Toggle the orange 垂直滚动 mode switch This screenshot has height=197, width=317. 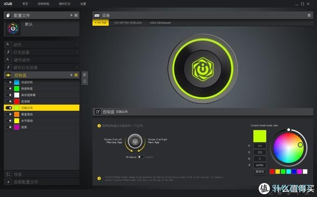[9, 114]
